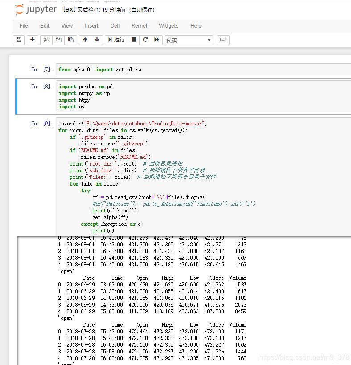Interrupt the kernel with stop icon

(133, 40)
